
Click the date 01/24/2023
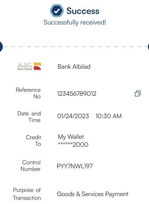point(73,116)
